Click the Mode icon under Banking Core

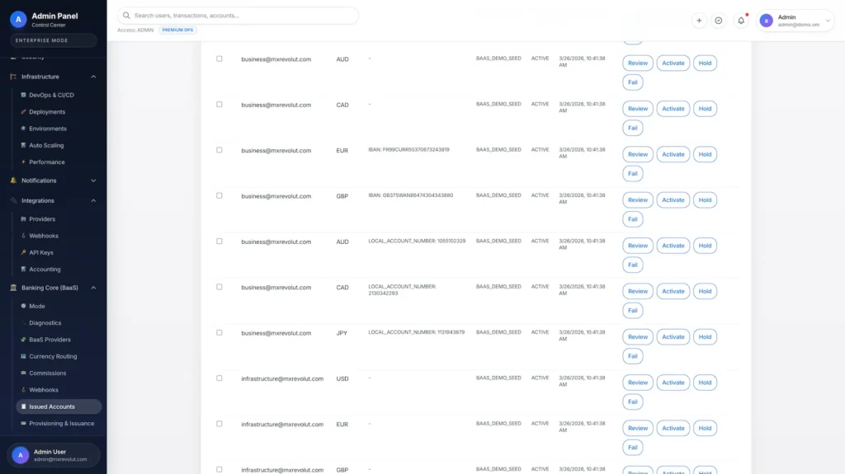click(x=23, y=306)
